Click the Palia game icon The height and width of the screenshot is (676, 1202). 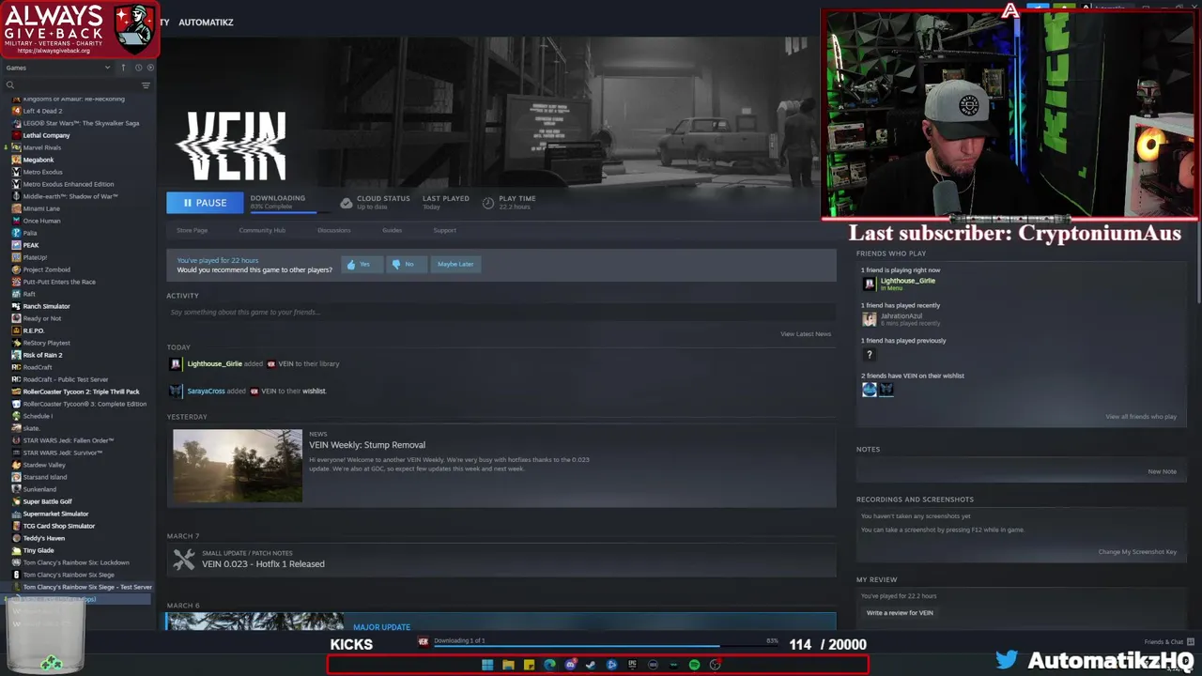16,233
